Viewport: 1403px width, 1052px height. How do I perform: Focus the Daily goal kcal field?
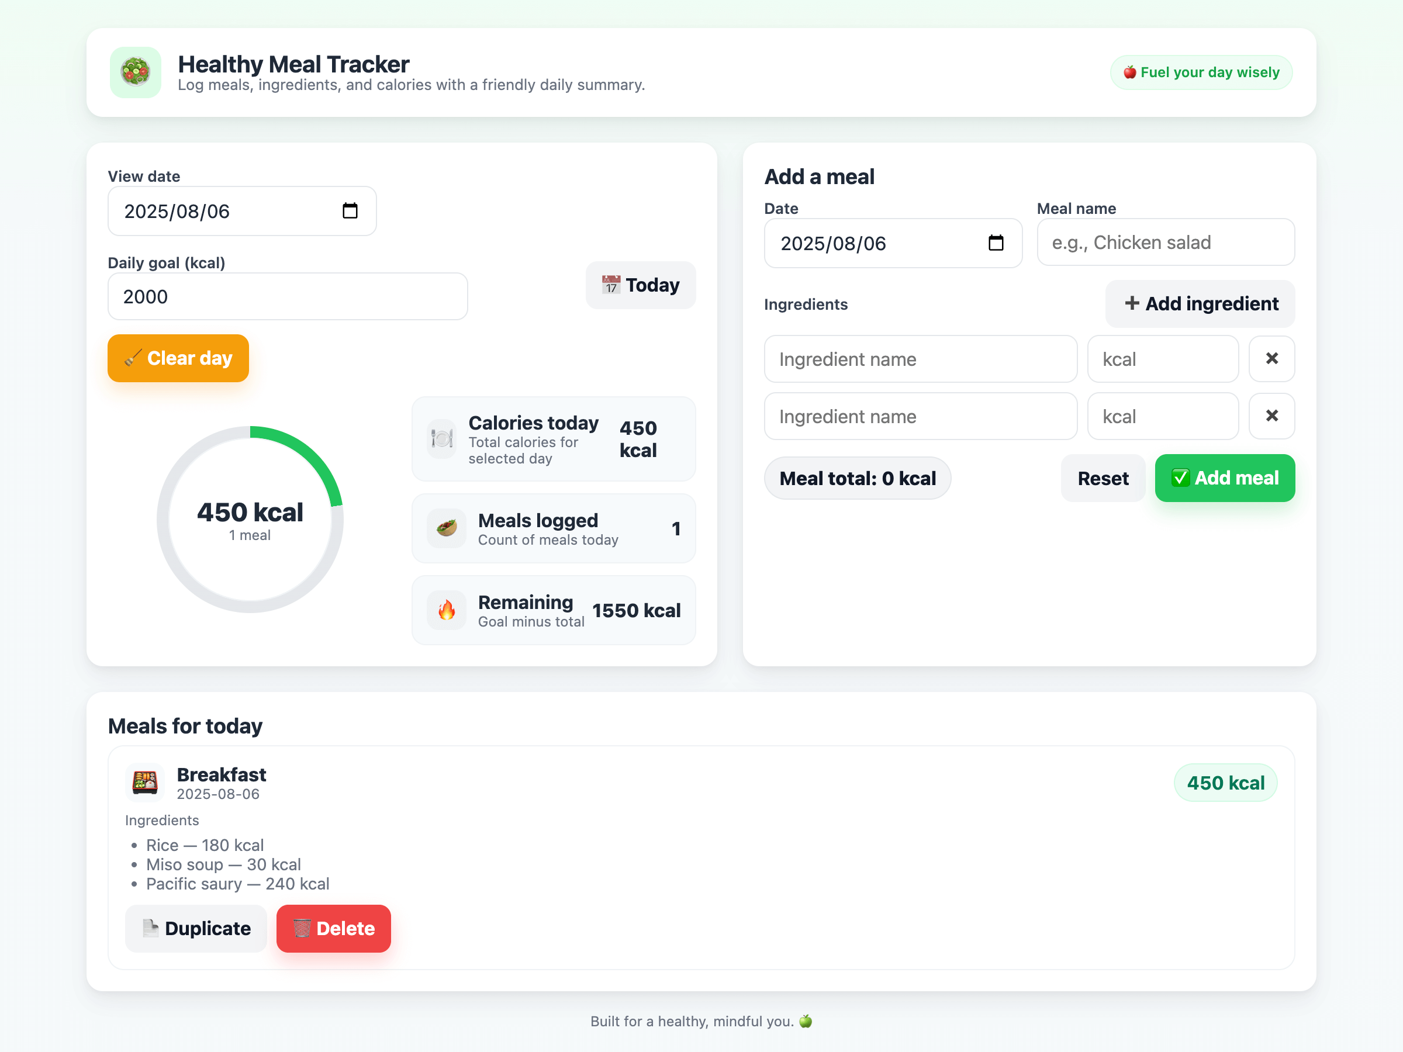pyautogui.click(x=288, y=297)
